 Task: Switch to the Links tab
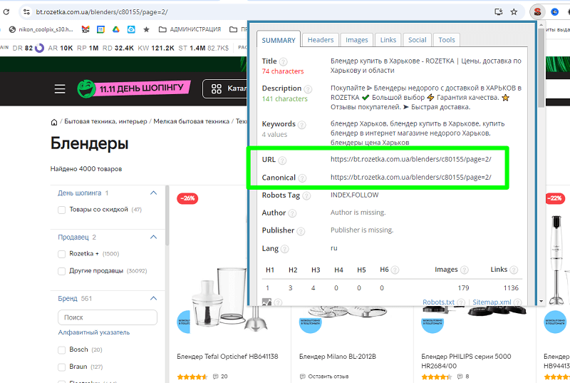[x=388, y=40]
